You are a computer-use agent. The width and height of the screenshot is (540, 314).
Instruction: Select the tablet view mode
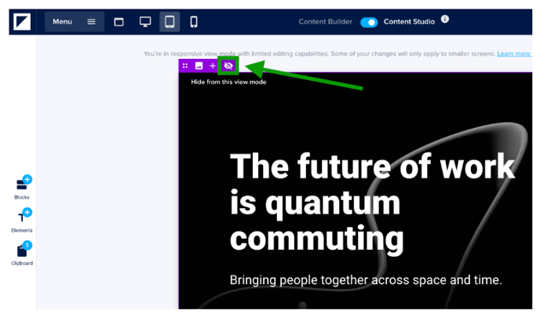170,22
